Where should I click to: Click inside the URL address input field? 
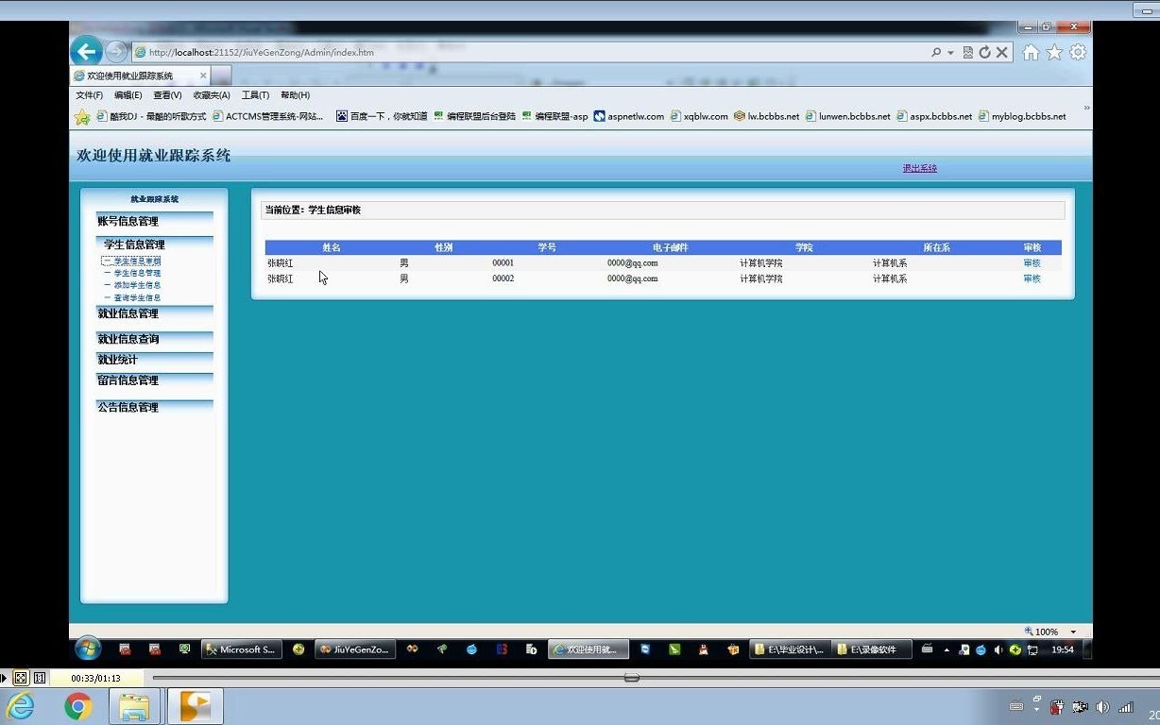tap(378, 52)
